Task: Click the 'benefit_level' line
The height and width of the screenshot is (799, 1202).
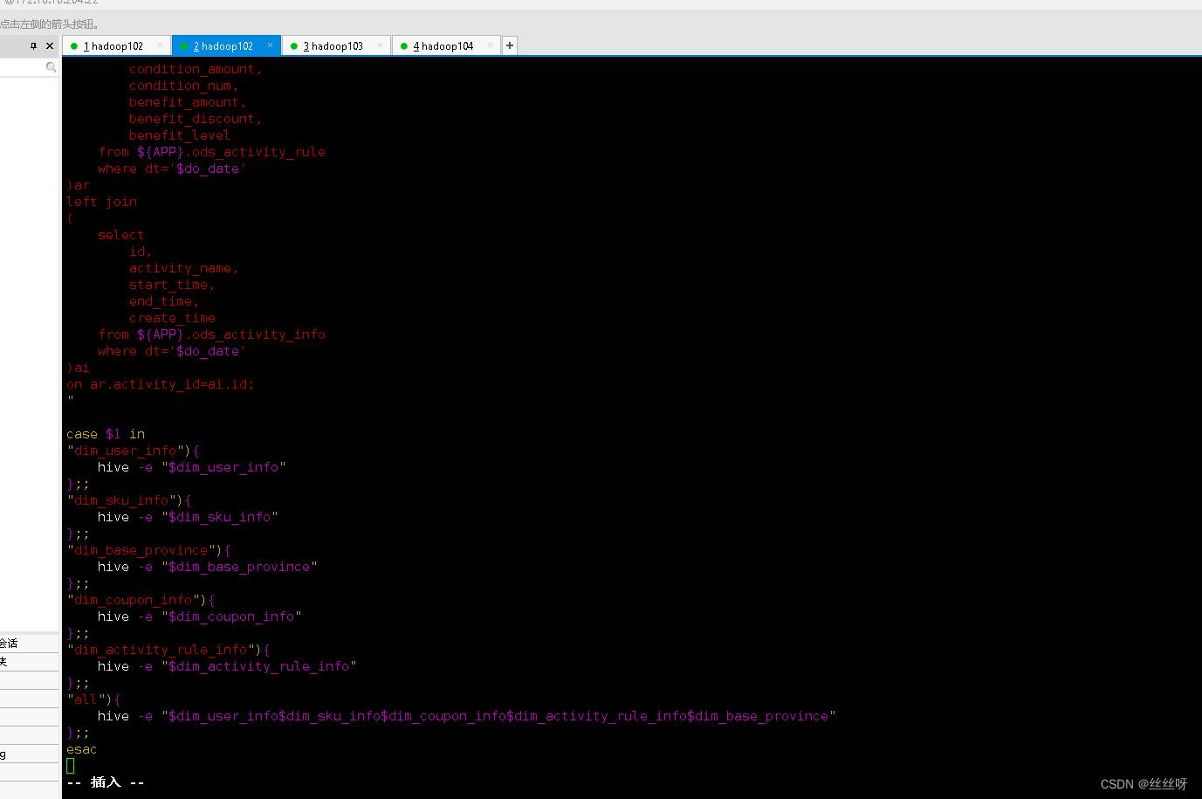Action: pyautogui.click(x=180, y=135)
